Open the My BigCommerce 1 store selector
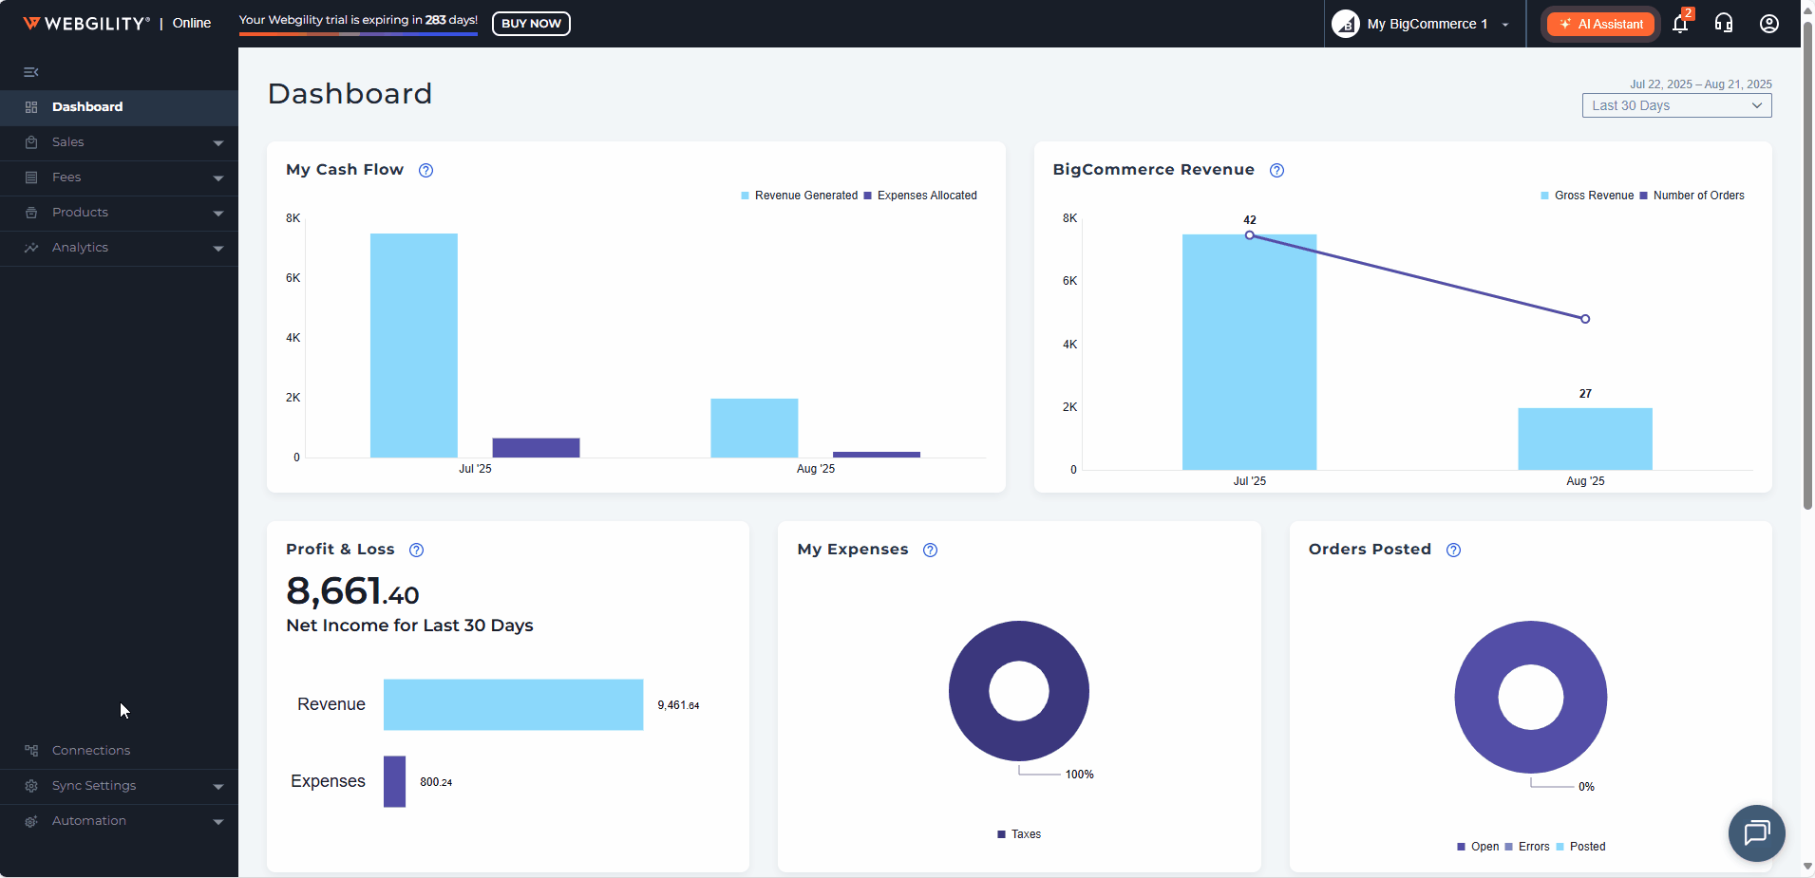 (x=1421, y=24)
